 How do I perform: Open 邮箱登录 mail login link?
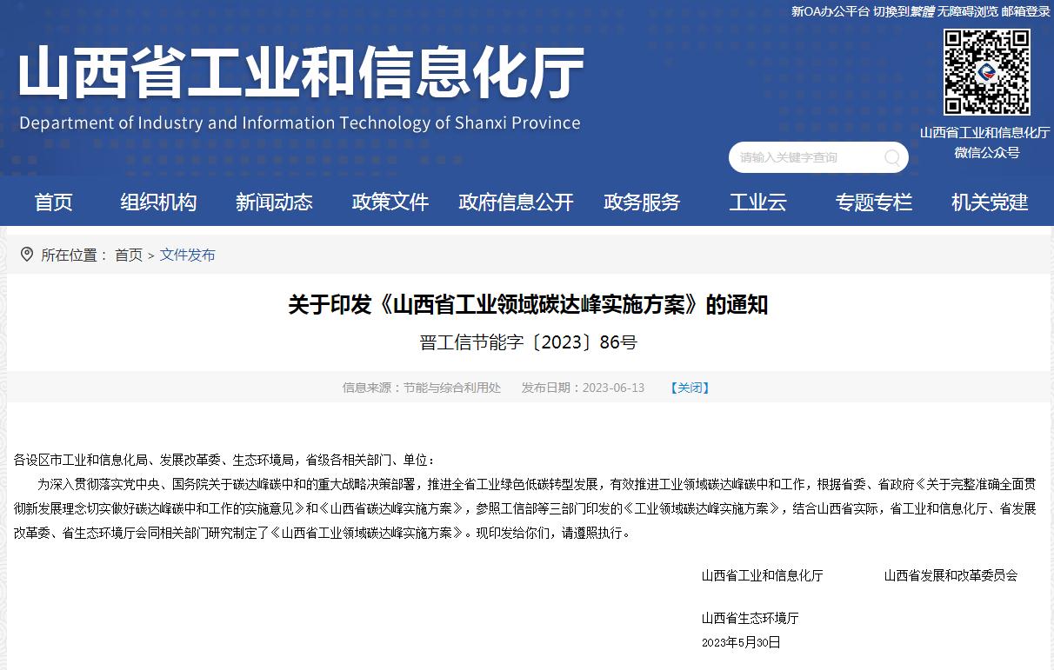[1026, 11]
